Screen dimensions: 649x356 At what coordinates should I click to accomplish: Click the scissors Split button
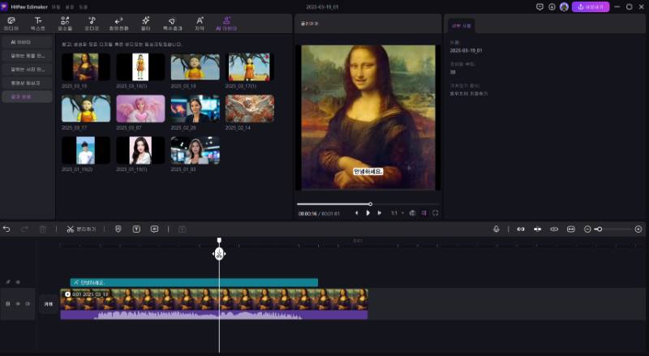pyautogui.click(x=81, y=229)
